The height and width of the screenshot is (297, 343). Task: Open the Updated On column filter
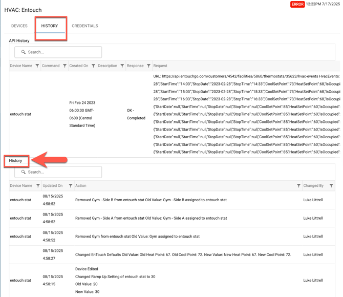tap(71, 186)
